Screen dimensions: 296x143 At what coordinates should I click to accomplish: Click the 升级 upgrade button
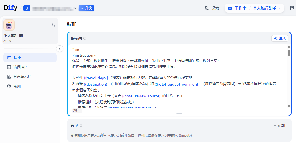[x=86, y=8]
